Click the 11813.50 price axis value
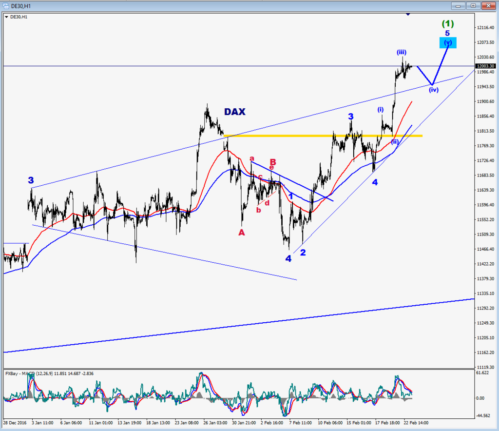 tap(485, 131)
